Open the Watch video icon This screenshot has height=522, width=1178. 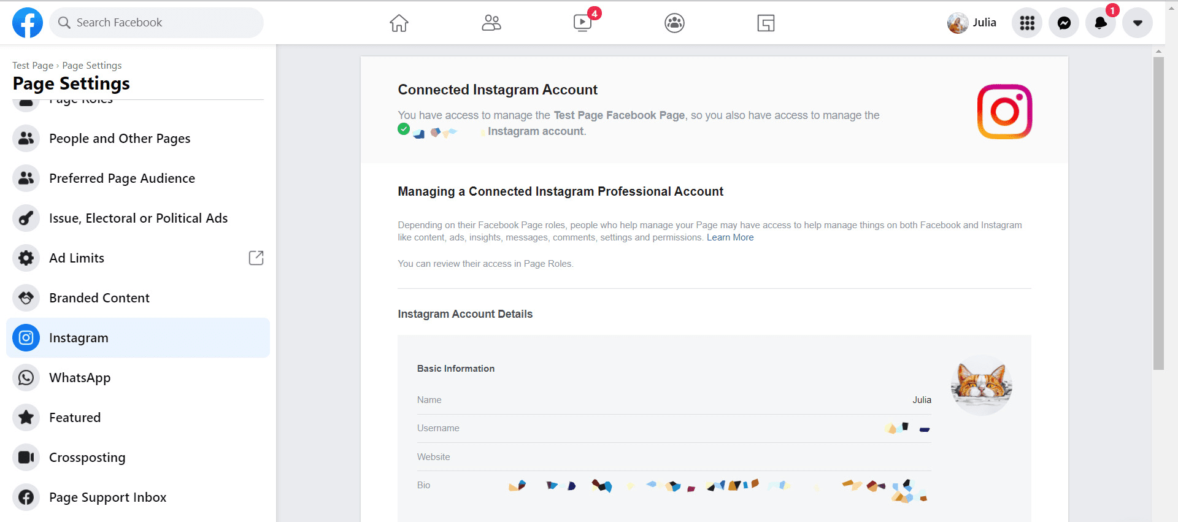coord(582,23)
